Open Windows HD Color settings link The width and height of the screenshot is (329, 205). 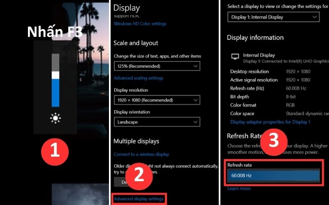(140, 24)
